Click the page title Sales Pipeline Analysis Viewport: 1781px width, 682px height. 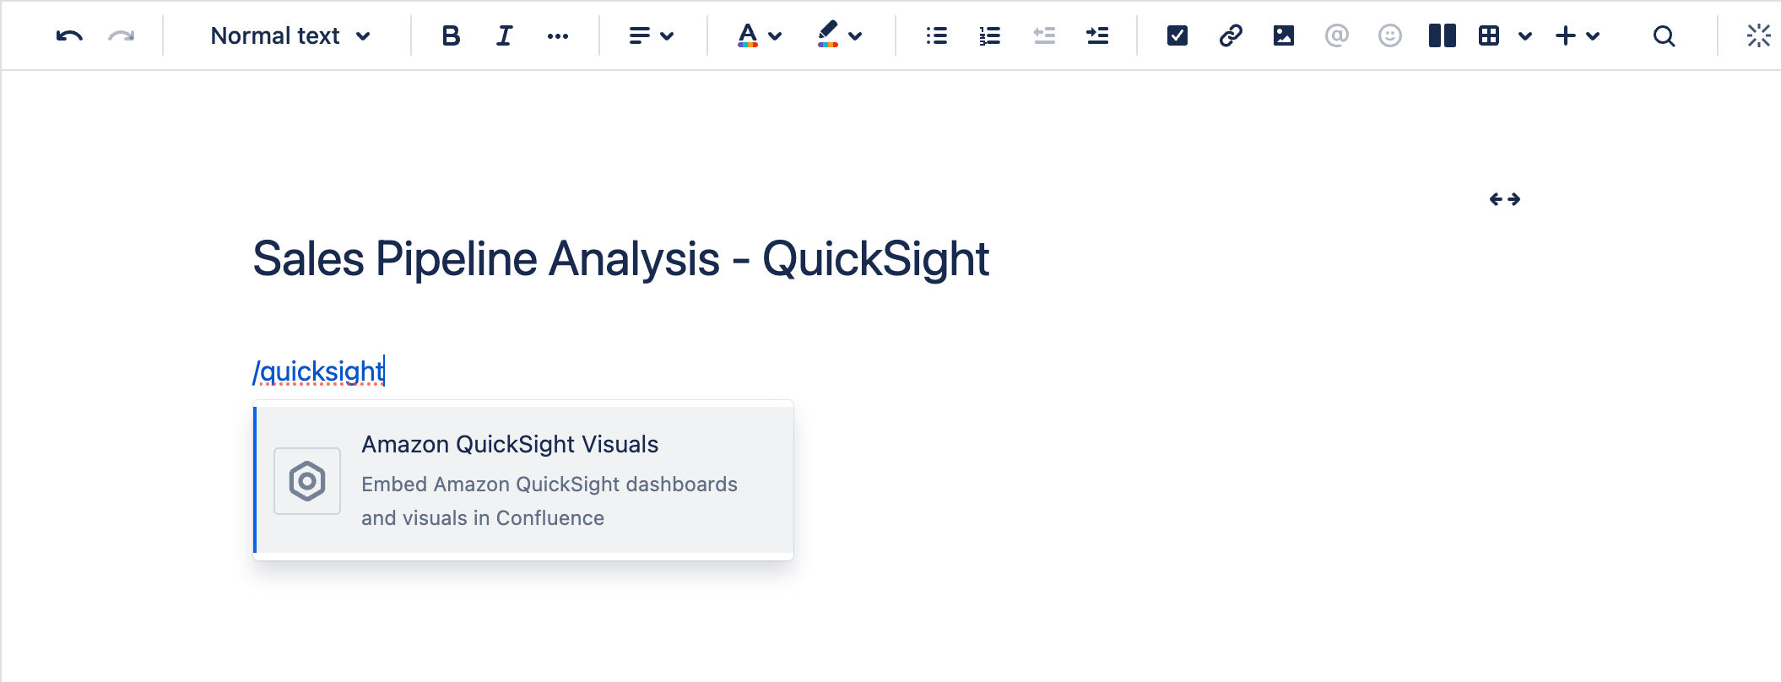coord(620,258)
